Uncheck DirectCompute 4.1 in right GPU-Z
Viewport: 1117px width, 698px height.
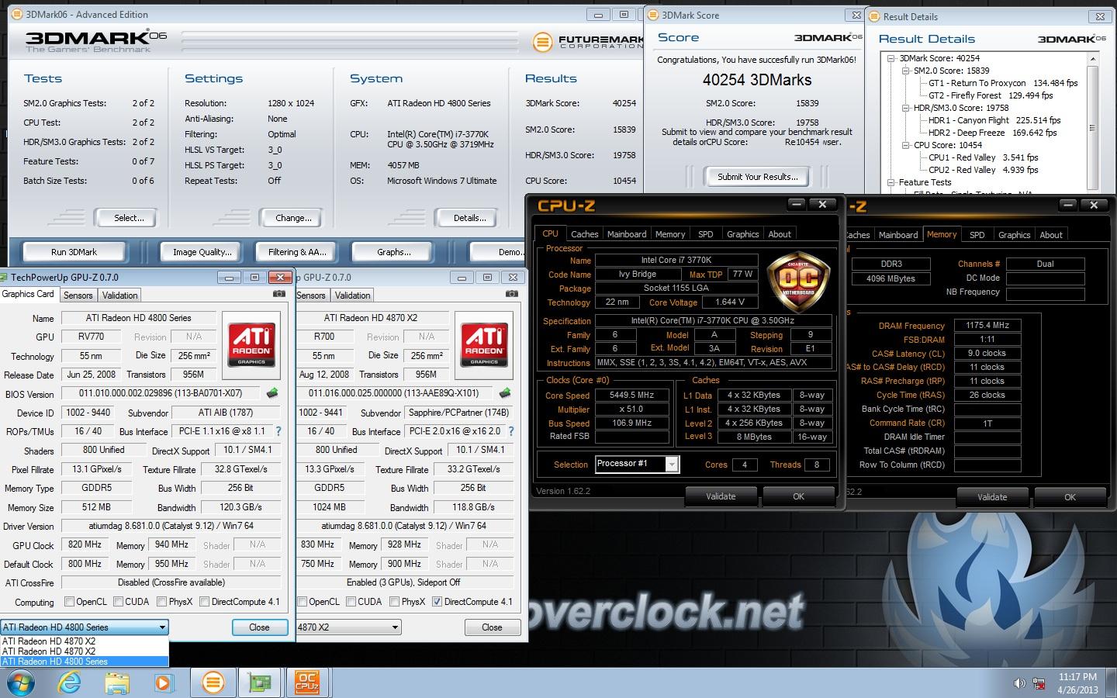(437, 602)
